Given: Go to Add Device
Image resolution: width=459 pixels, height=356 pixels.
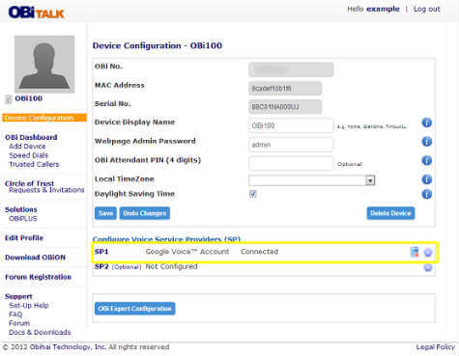Looking at the screenshot, I should coord(27,147).
